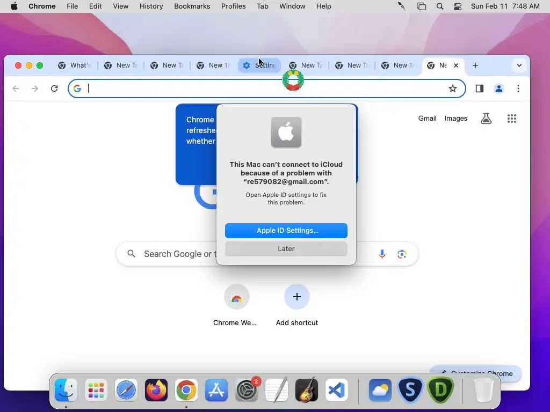550x412 pixels.
Task: Open the profile avatar menu
Action: click(x=499, y=89)
